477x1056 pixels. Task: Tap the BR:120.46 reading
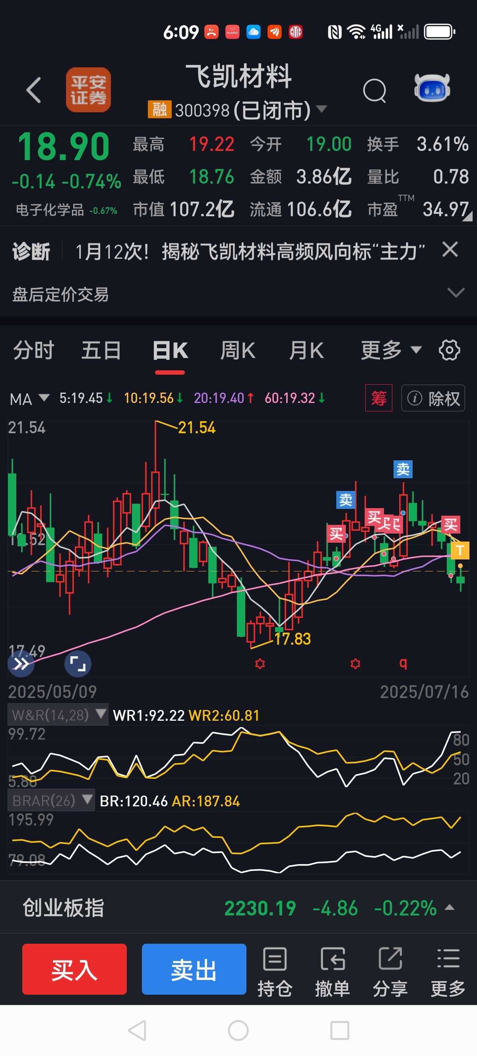click(134, 801)
